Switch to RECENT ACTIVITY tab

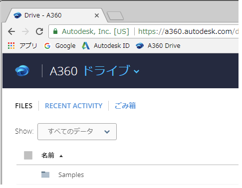(x=74, y=106)
